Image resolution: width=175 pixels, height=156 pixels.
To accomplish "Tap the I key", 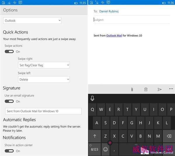I will (x=154, y=109).
